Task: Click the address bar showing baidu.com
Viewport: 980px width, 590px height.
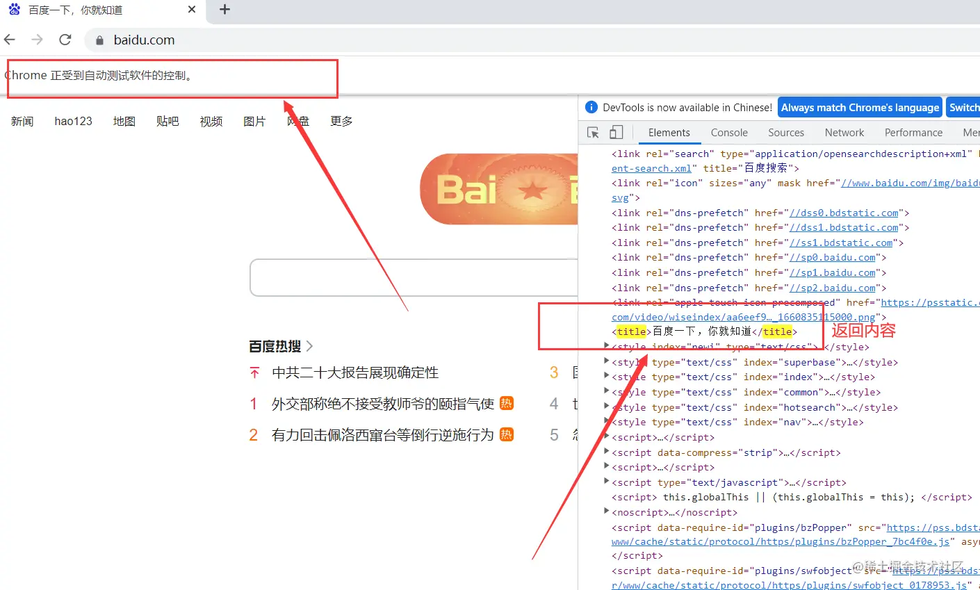Action: point(532,40)
